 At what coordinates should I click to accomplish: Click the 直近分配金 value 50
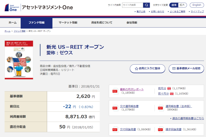click(62, 127)
